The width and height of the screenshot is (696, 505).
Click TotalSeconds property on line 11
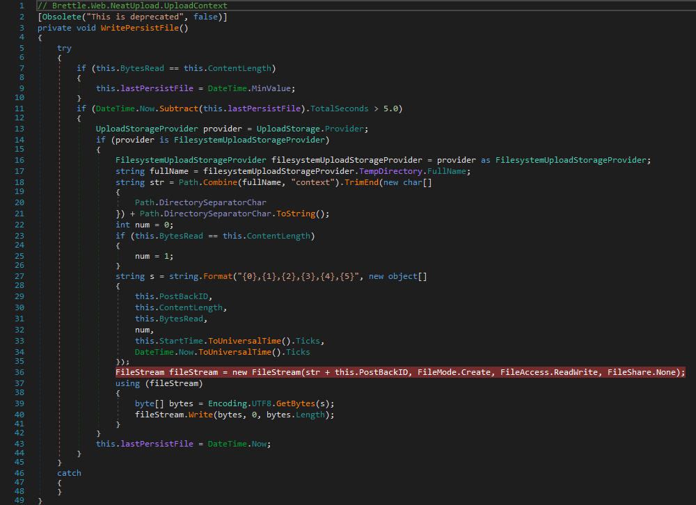341,109
